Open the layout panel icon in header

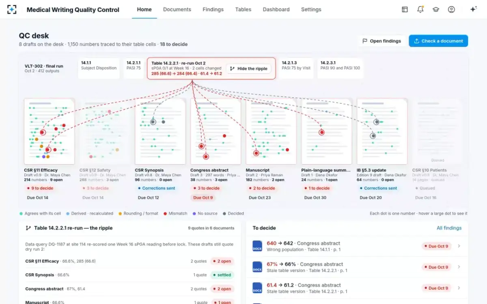point(405,9)
